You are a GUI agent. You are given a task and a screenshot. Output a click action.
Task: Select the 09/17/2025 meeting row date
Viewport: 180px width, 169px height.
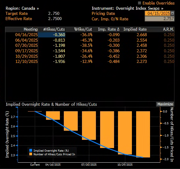click(26, 51)
